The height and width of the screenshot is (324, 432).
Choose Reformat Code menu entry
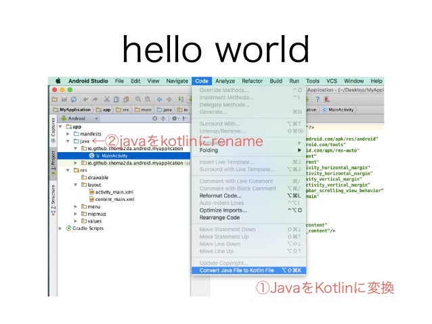coord(249,195)
